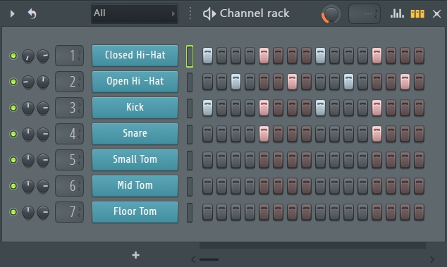447x267 pixels.
Task: Mute the Closed Hi-Hat channel green light
Action: coord(13,56)
